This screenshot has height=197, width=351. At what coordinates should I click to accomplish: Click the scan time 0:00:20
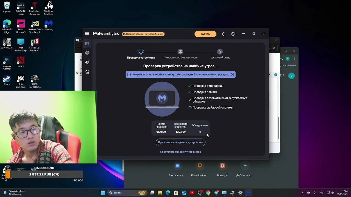click(161, 132)
